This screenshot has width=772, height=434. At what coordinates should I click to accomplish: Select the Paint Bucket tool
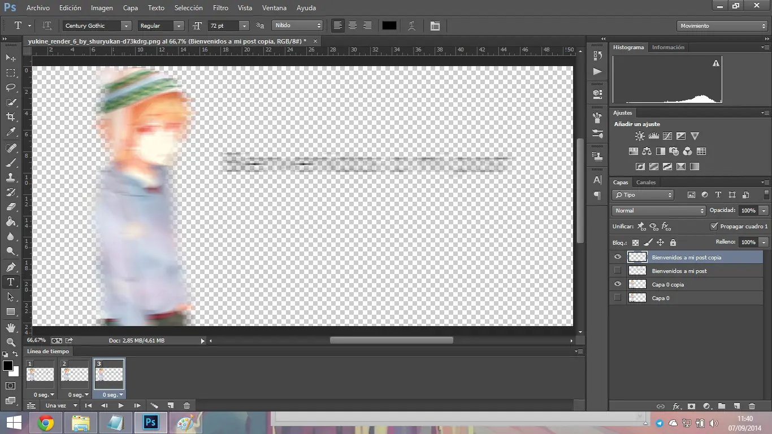coord(11,222)
